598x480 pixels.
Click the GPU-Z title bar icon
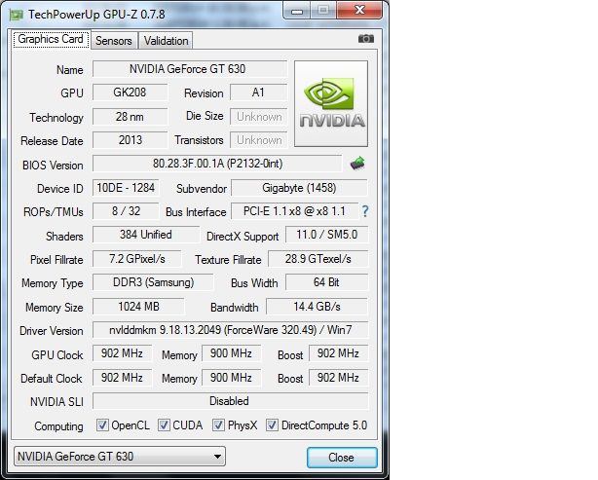point(17,15)
